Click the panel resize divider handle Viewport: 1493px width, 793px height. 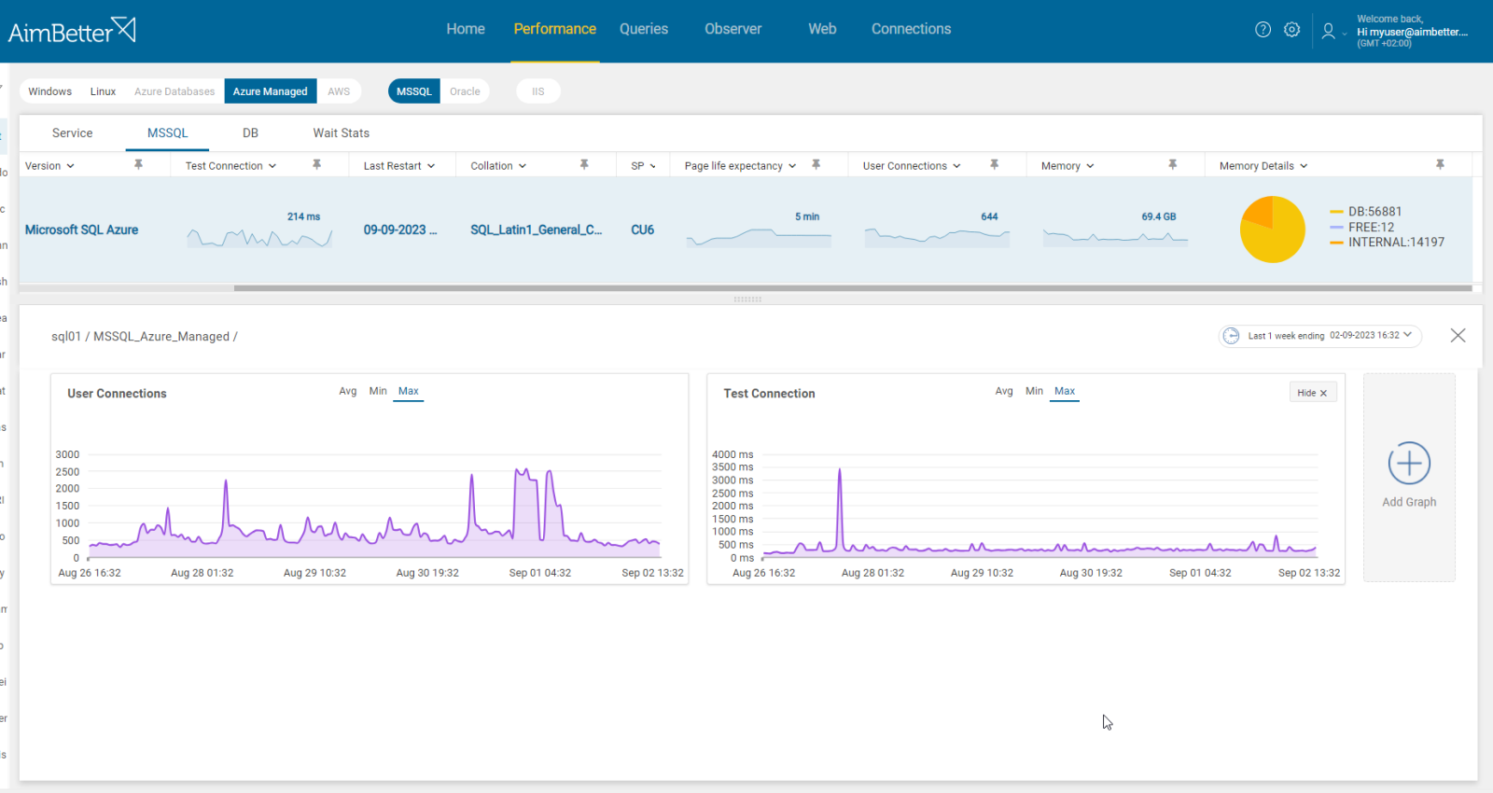pyautogui.click(x=747, y=299)
